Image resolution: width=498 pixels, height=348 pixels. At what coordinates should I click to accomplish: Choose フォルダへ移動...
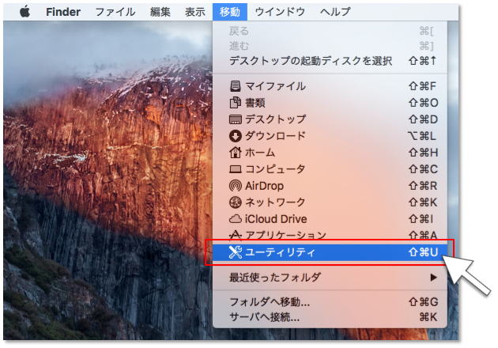click(330, 302)
